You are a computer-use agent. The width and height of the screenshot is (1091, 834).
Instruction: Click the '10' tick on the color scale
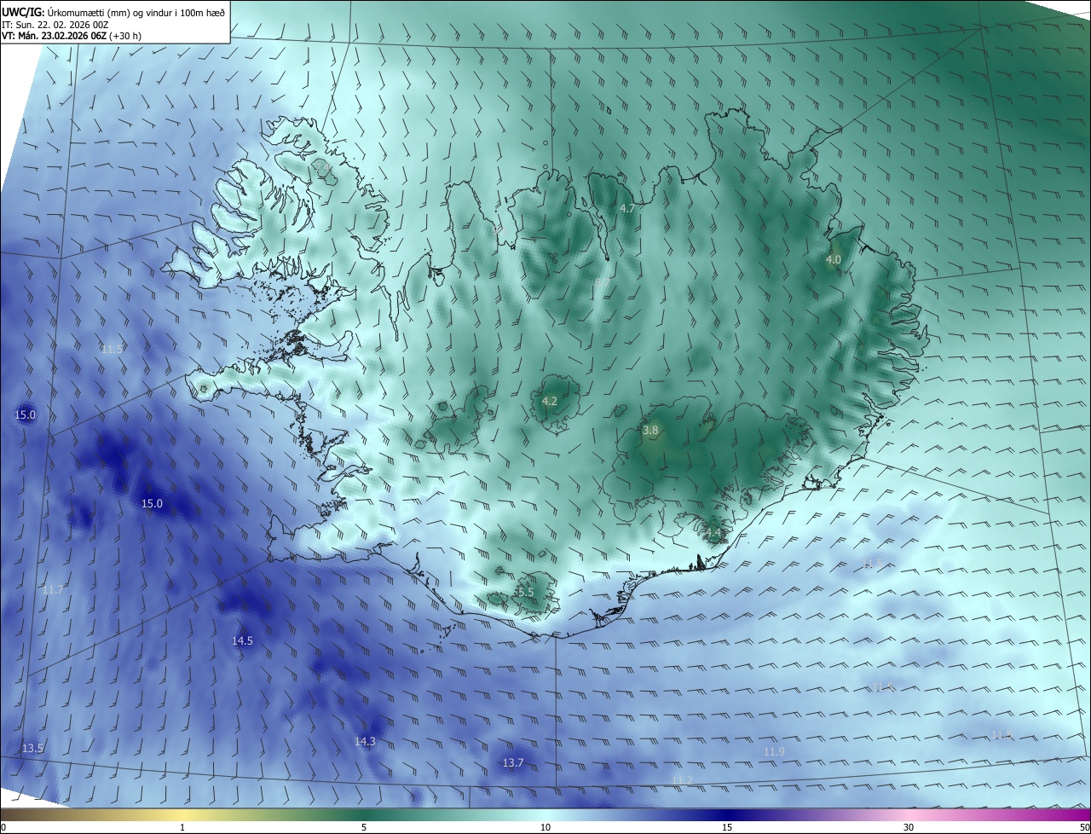(545, 827)
